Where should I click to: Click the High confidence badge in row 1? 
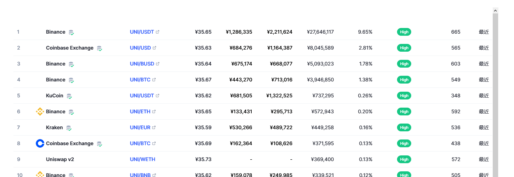404,32
